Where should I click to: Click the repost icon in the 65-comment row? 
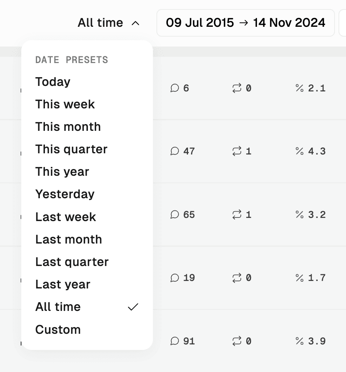pyautogui.click(x=236, y=215)
